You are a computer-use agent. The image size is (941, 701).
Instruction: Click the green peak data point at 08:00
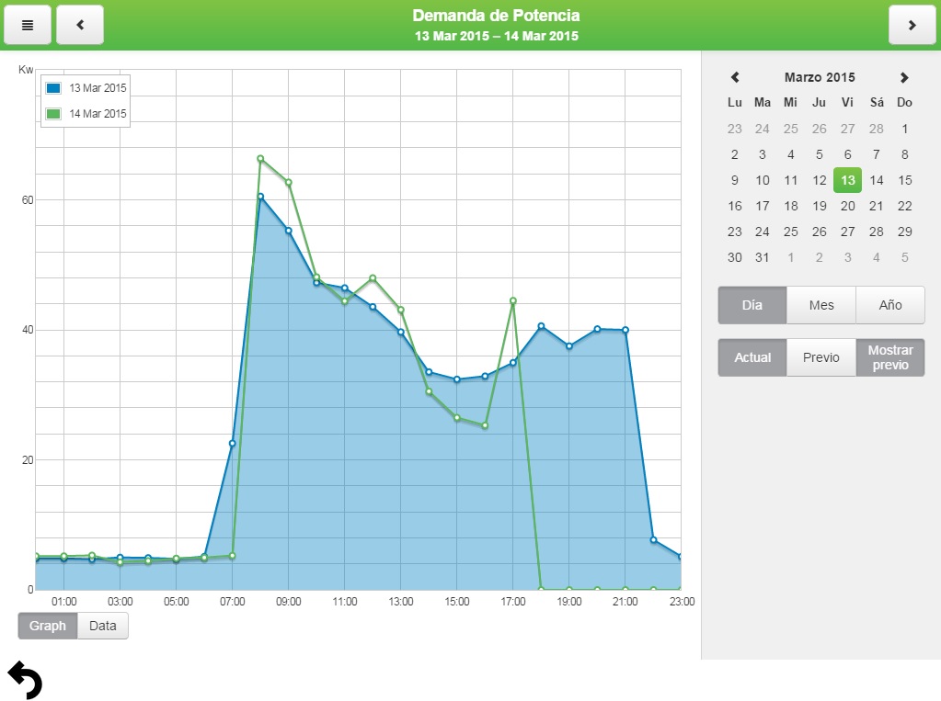click(x=260, y=159)
